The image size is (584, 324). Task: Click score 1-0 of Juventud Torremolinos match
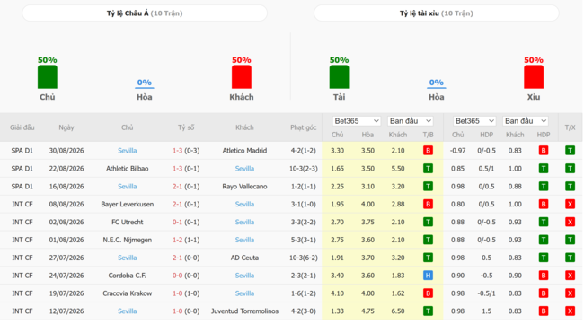click(x=177, y=311)
